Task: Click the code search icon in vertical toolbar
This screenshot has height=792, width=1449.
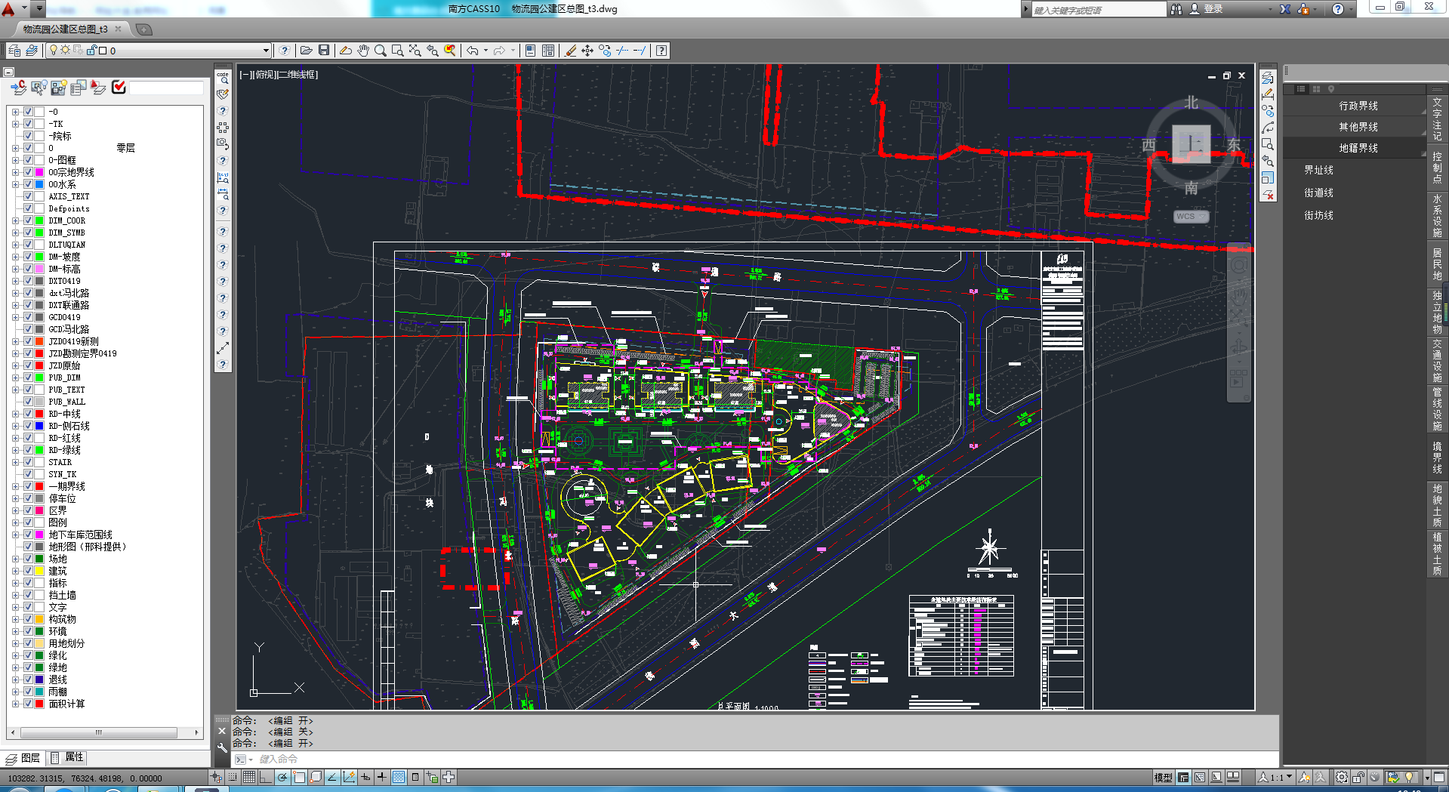Action: (x=223, y=77)
